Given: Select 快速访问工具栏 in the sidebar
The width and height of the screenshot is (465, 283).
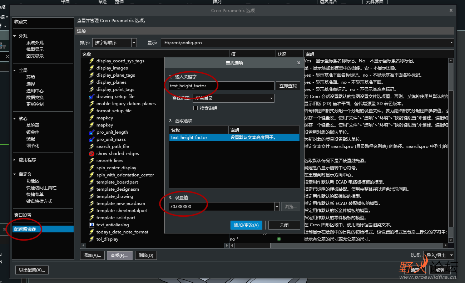Looking at the screenshot, I should (41, 188).
